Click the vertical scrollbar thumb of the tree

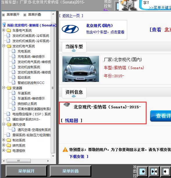tap(53, 88)
